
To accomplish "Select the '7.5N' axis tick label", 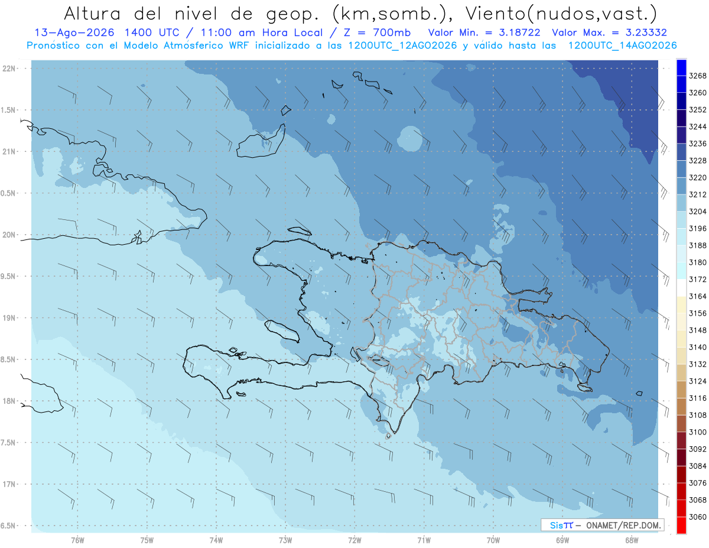I will point(8,443).
